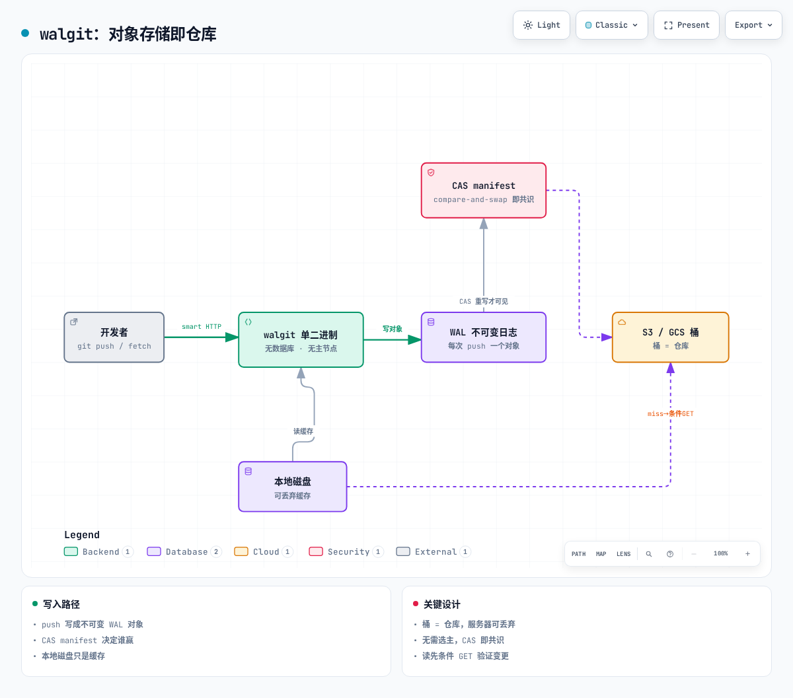
Task: Click the bullet 本地磁盘只是缓存
Action: point(73,656)
